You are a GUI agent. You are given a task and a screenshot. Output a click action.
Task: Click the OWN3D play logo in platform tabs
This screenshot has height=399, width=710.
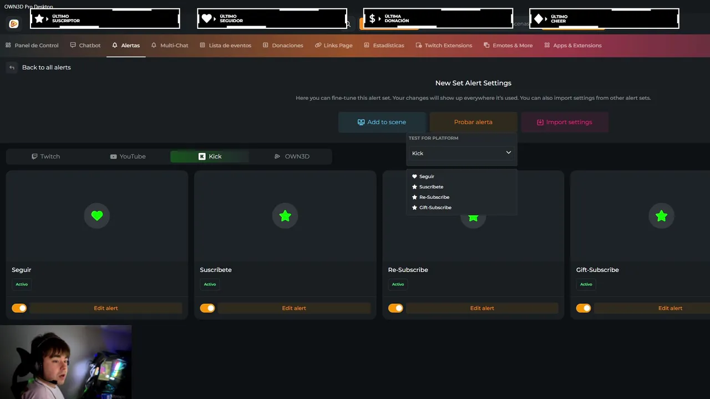pos(277,156)
